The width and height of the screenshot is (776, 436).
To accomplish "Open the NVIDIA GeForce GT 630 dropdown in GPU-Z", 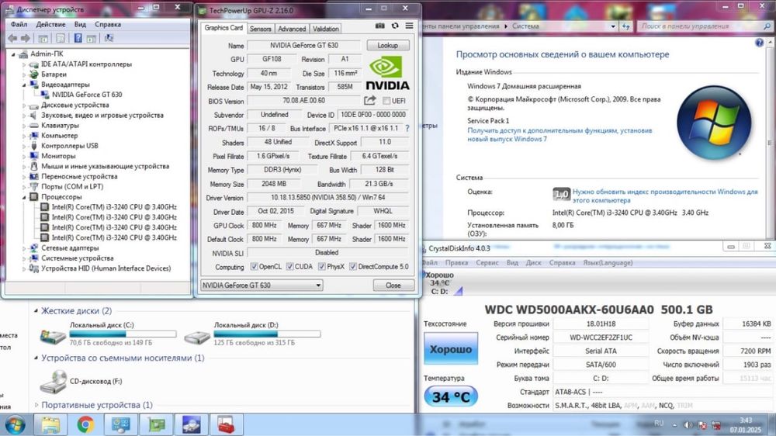I will click(x=262, y=285).
